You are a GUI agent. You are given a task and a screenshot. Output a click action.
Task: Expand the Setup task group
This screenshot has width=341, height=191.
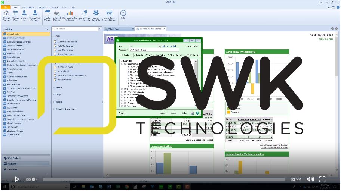pyautogui.click(x=54, y=95)
